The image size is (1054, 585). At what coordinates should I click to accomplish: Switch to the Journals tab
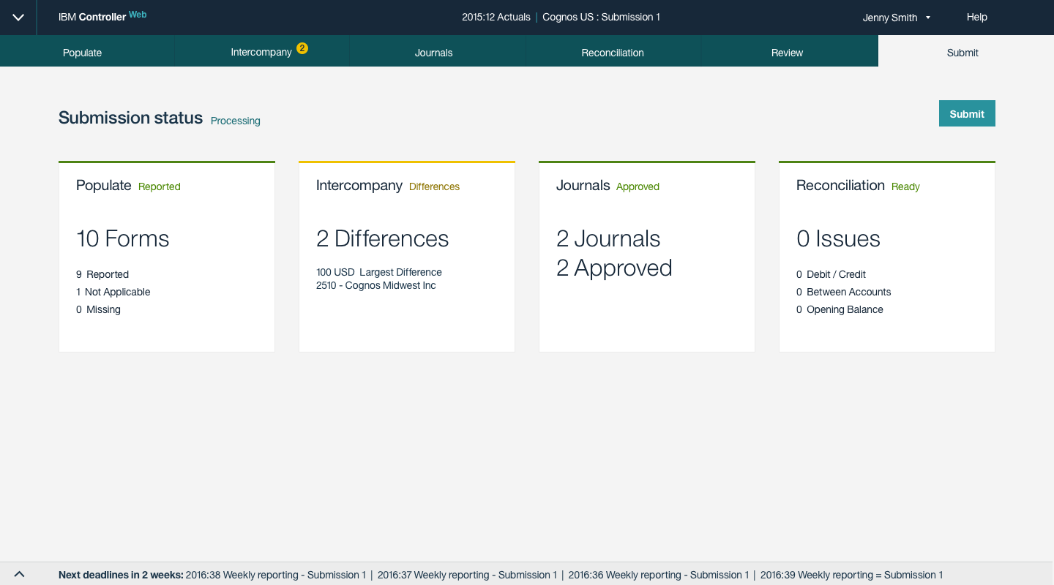point(438,53)
